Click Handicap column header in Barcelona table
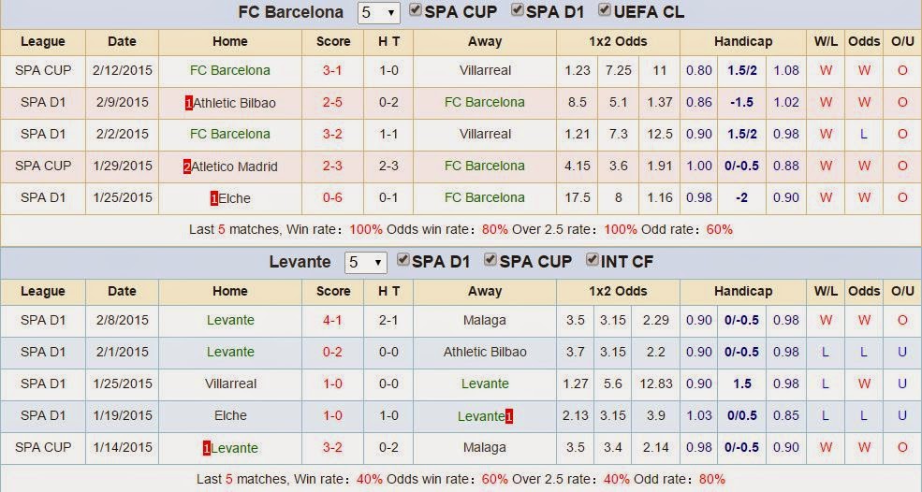 pos(743,42)
